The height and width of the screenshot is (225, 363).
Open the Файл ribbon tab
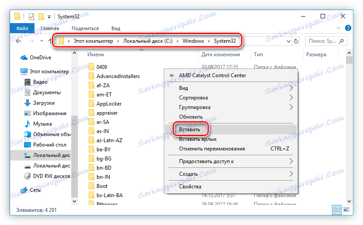click(22, 28)
